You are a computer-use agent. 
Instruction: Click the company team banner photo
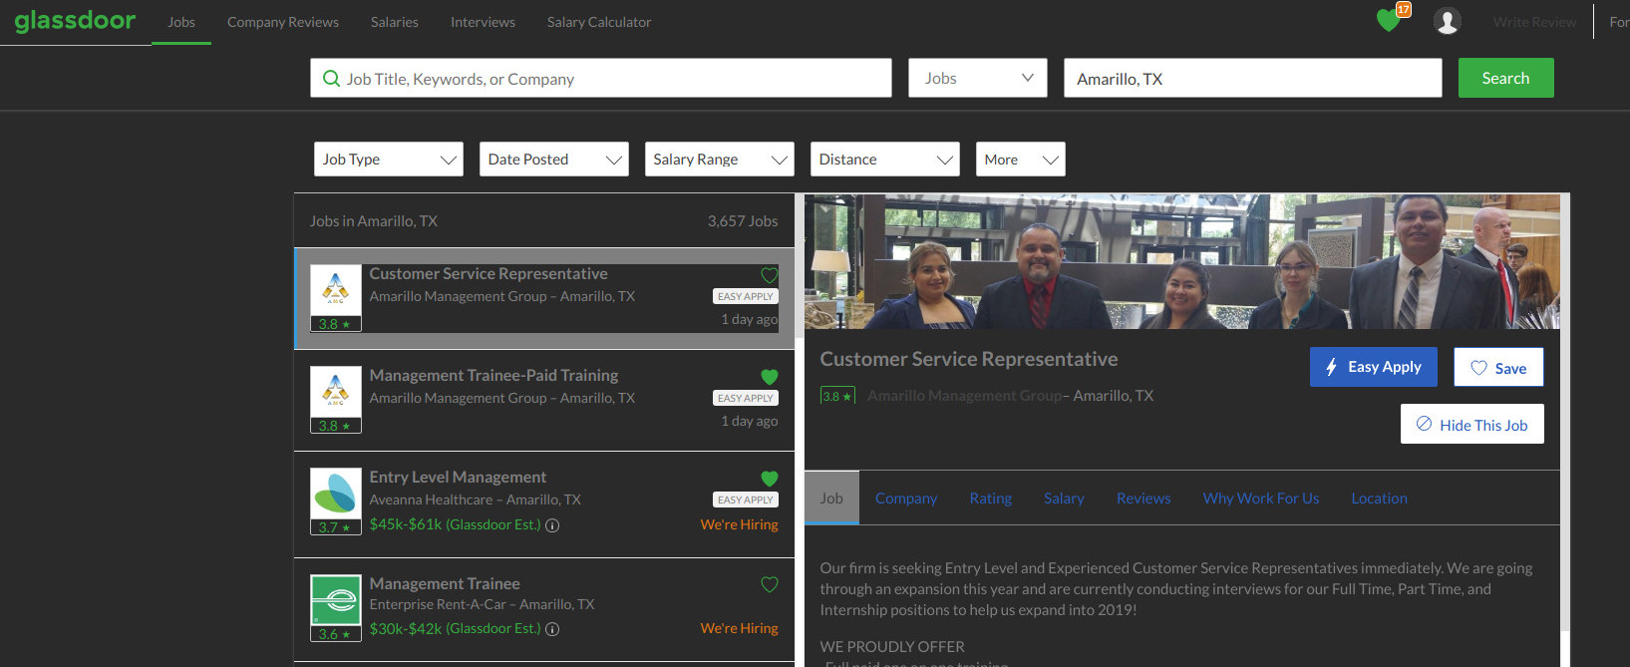pyautogui.click(x=1182, y=261)
